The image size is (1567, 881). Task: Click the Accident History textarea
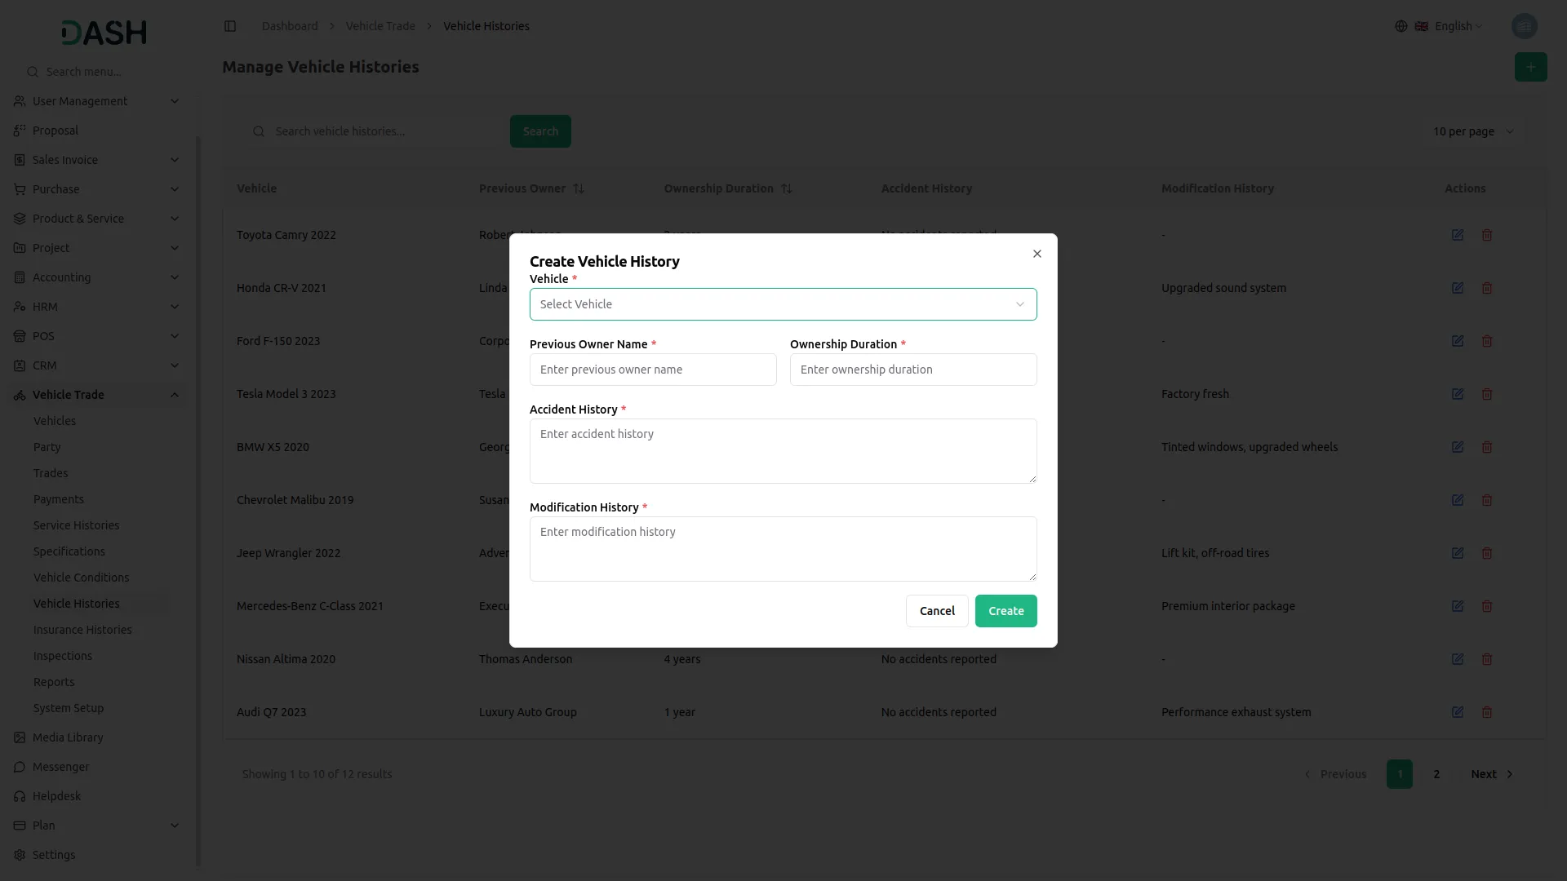[783, 451]
